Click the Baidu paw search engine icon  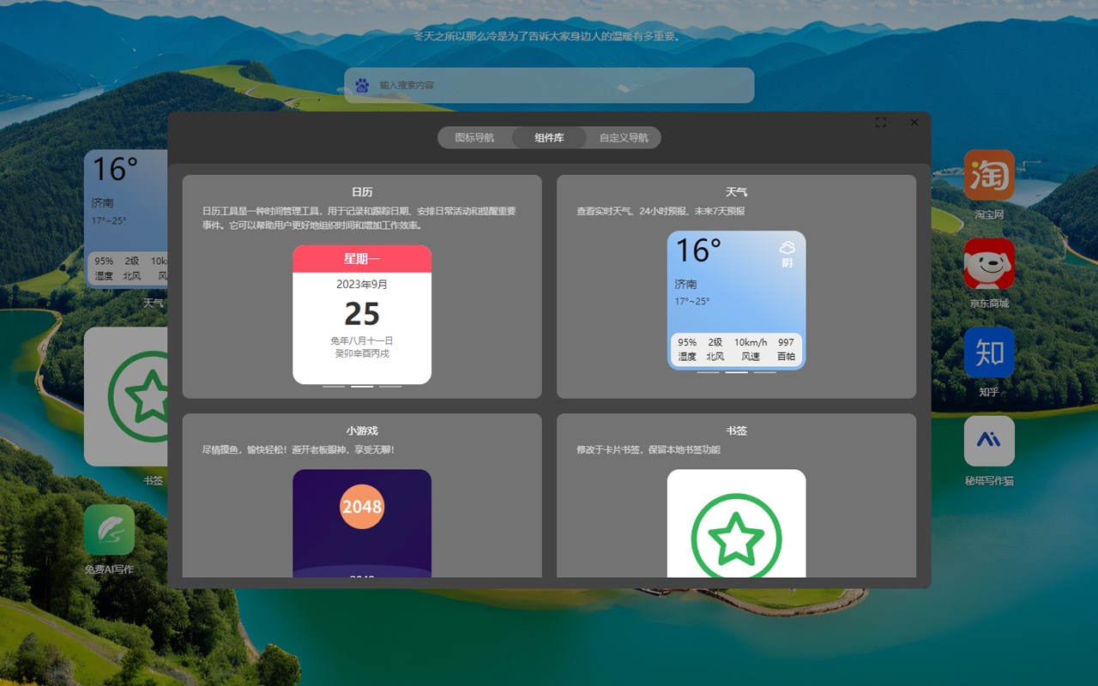pyautogui.click(x=362, y=85)
